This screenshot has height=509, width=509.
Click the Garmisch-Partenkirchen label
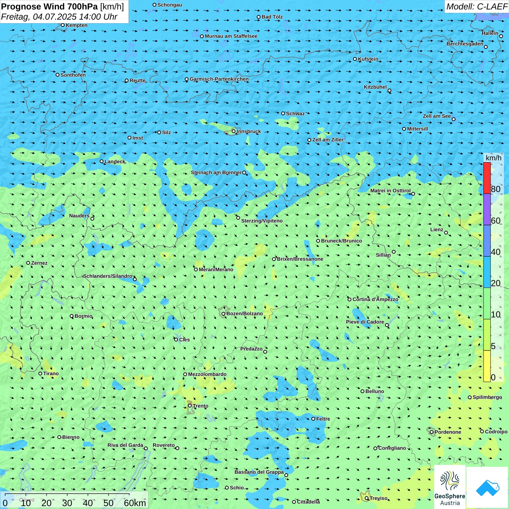point(219,79)
